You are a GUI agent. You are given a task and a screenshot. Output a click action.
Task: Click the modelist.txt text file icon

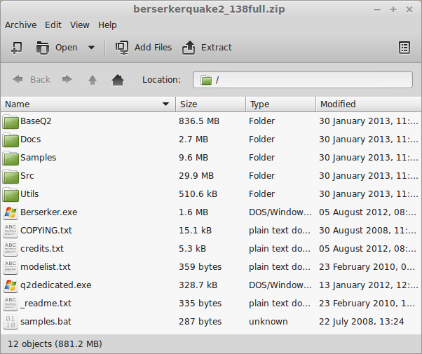[11, 267]
